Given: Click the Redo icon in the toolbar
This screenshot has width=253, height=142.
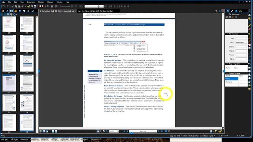Looking at the screenshot, I should tap(8, 6).
